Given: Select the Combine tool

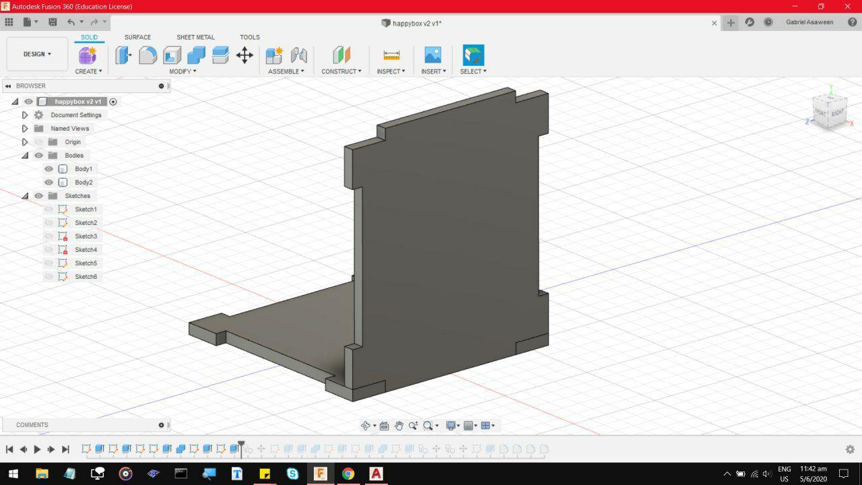Looking at the screenshot, I should [196, 55].
